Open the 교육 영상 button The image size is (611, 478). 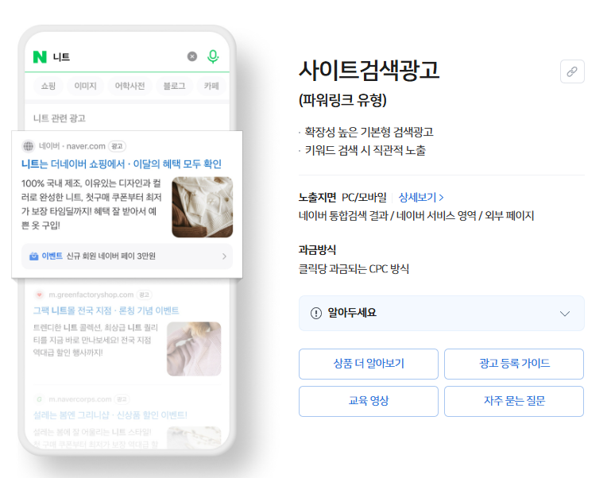pos(369,401)
